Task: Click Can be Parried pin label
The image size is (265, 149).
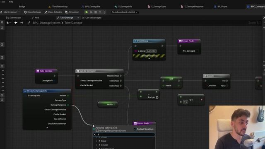Action: pyautogui.click(x=60, y=119)
